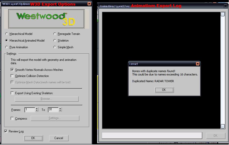Click the 'Settings' group label

coord(11,54)
